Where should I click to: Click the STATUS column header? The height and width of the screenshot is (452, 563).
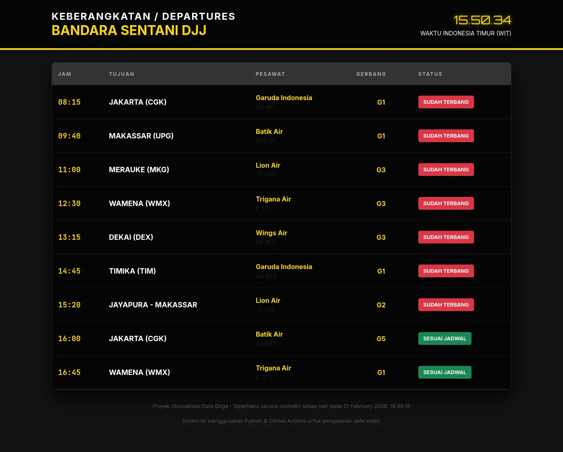pyautogui.click(x=430, y=74)
